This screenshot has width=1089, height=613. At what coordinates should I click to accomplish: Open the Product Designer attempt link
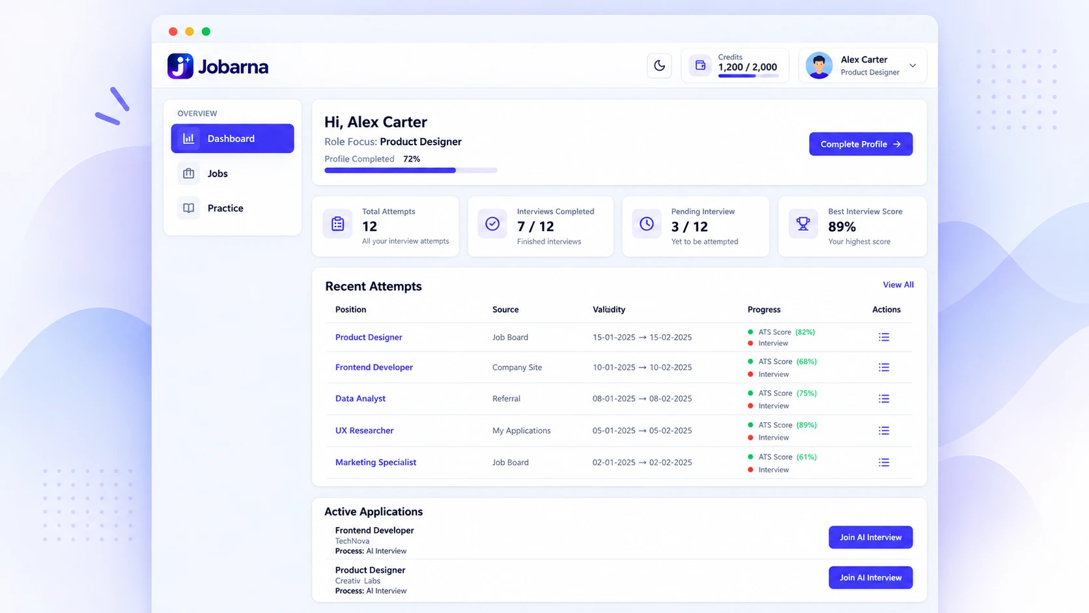[369, 337]
